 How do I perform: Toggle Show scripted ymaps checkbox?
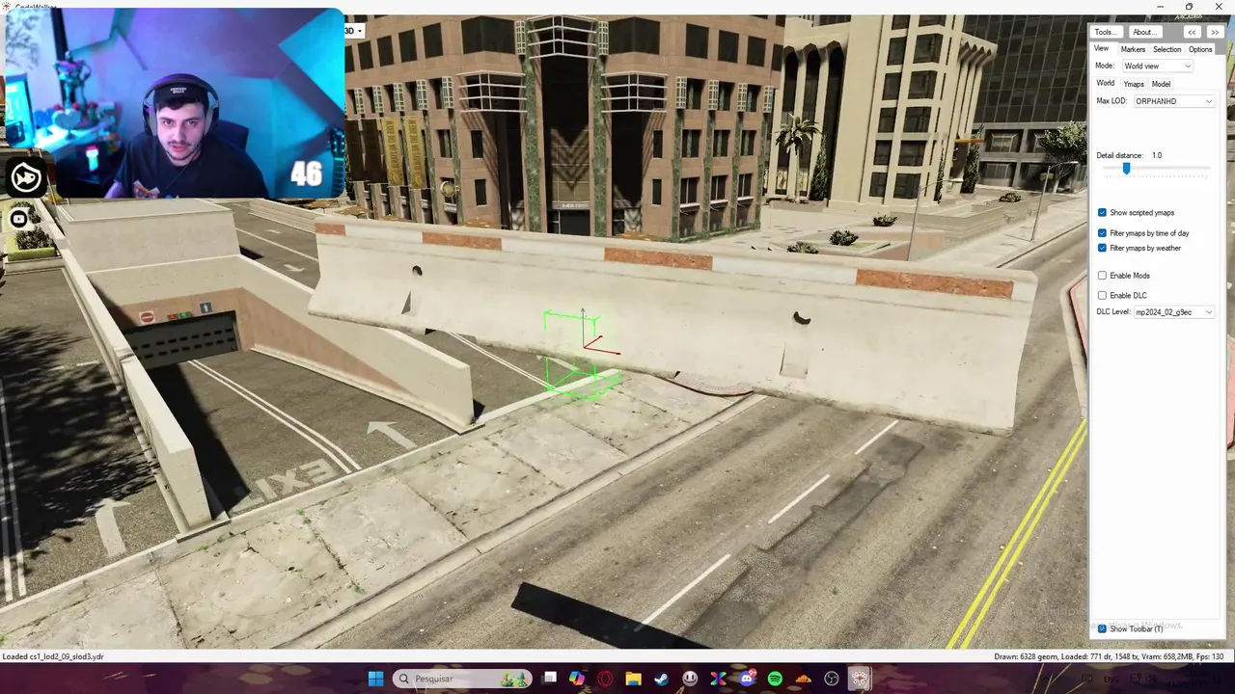[x=1102, y=212]
